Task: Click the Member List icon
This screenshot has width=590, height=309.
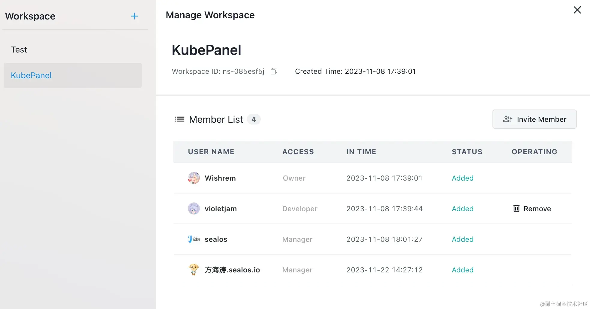Action: click(179, 119)
